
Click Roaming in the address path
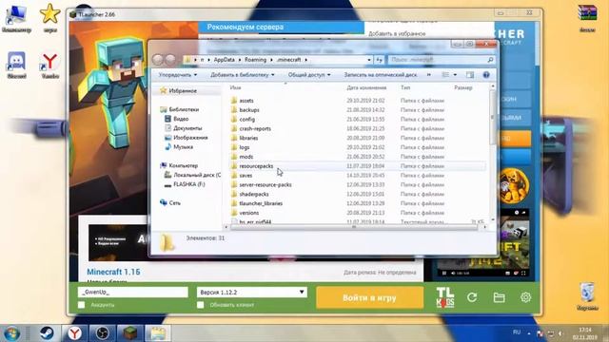(255, 60)
